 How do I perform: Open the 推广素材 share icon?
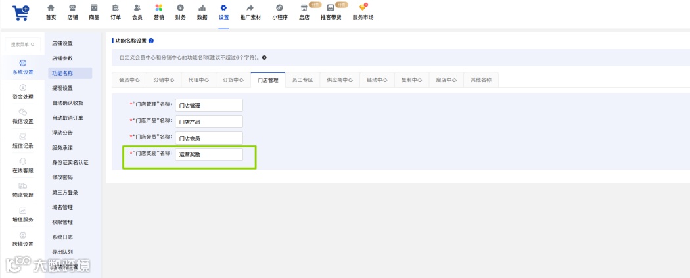(250, 8)
